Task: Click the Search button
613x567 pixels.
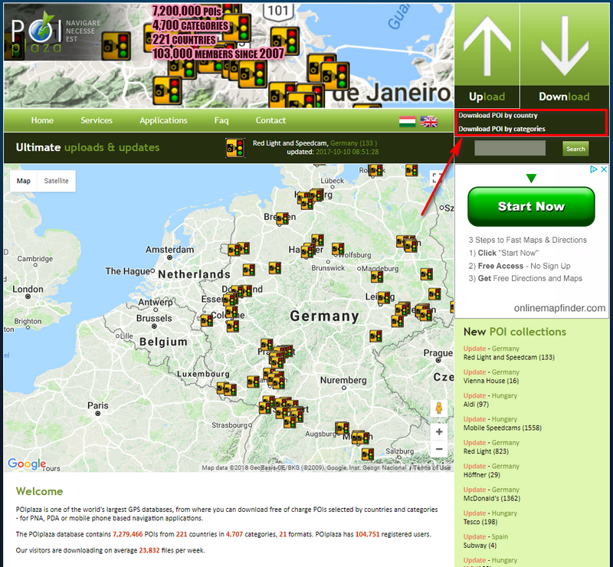Action: pyautogui.click(x=575, y=149)
